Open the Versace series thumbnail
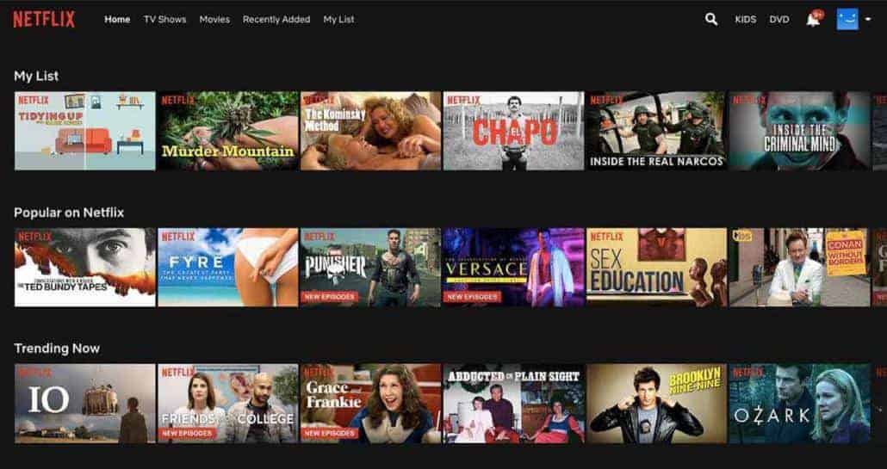 513,268
